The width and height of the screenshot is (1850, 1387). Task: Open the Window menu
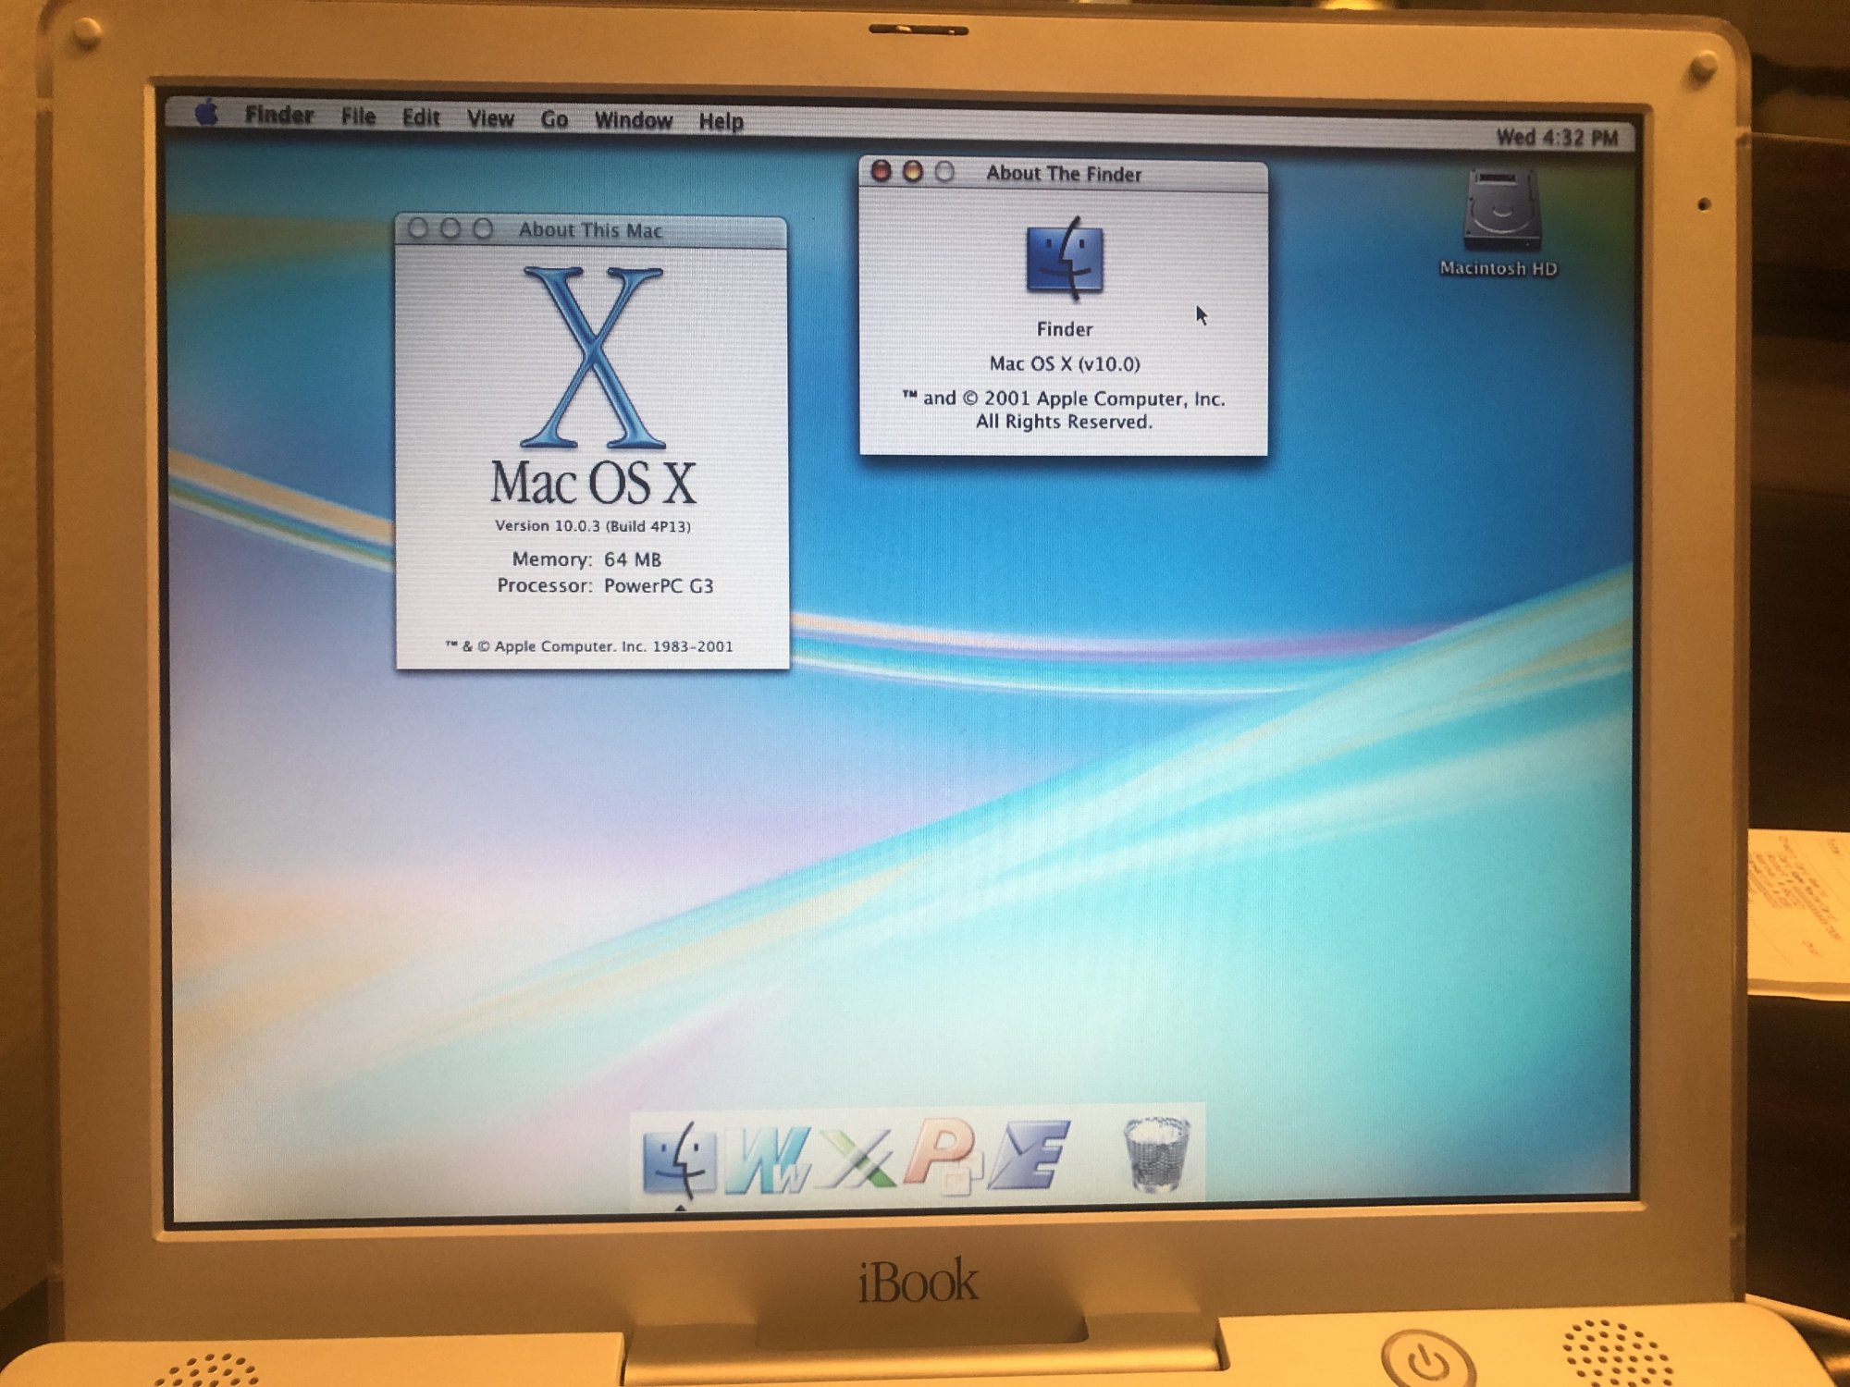[x=633, y=120]
